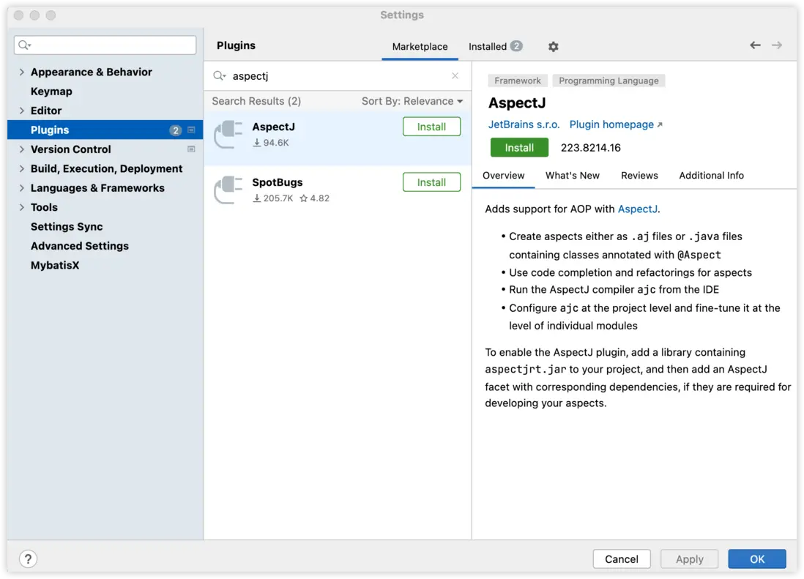The width and height of the screenshot is (804, 579).
Task: Select Settings Sync in the sidebar
Action: click(x=67, y=227)
